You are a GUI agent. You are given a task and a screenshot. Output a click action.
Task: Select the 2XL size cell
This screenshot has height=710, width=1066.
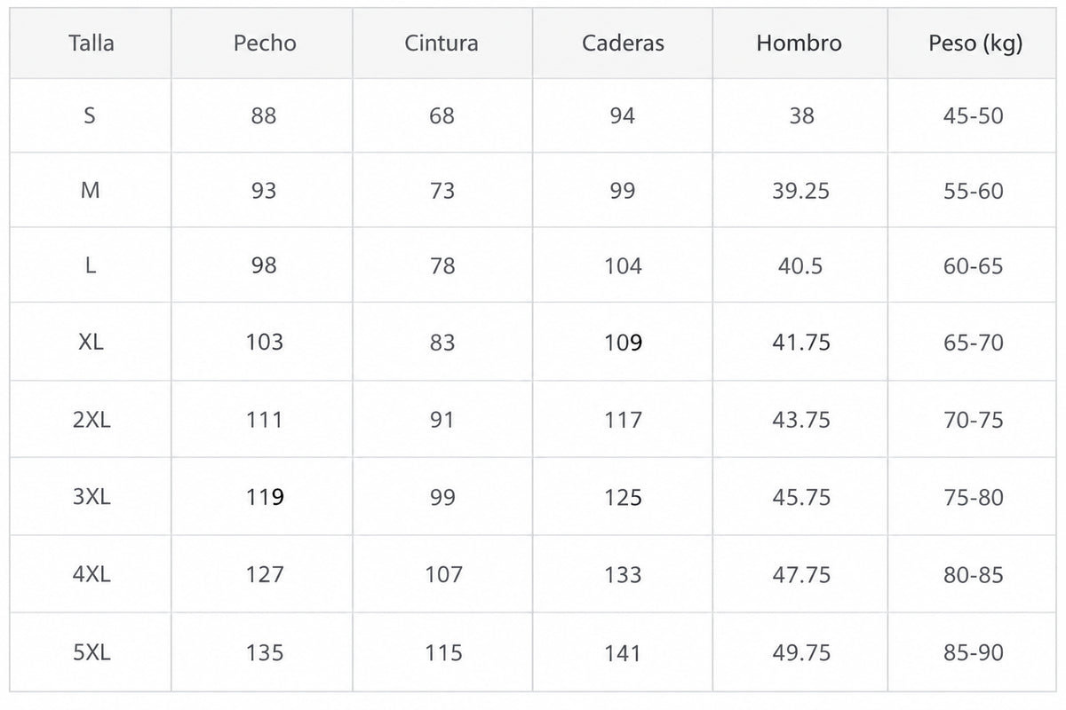click(x=91, y=419)
